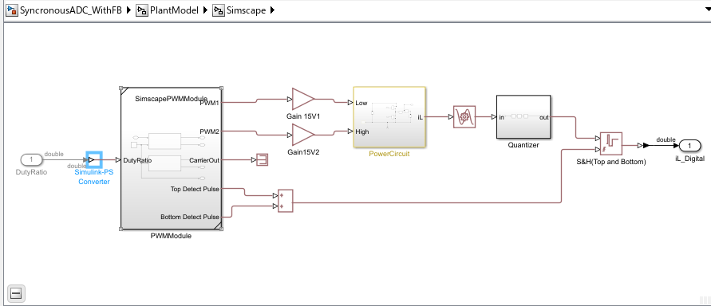
Task: Click the PWMModule subsystem block
Action: click(x=172, y=159)
